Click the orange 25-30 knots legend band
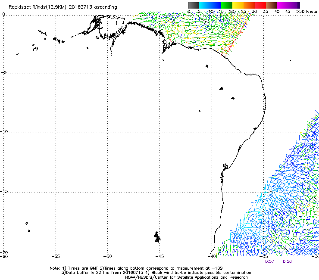 [x=249, y=5]
